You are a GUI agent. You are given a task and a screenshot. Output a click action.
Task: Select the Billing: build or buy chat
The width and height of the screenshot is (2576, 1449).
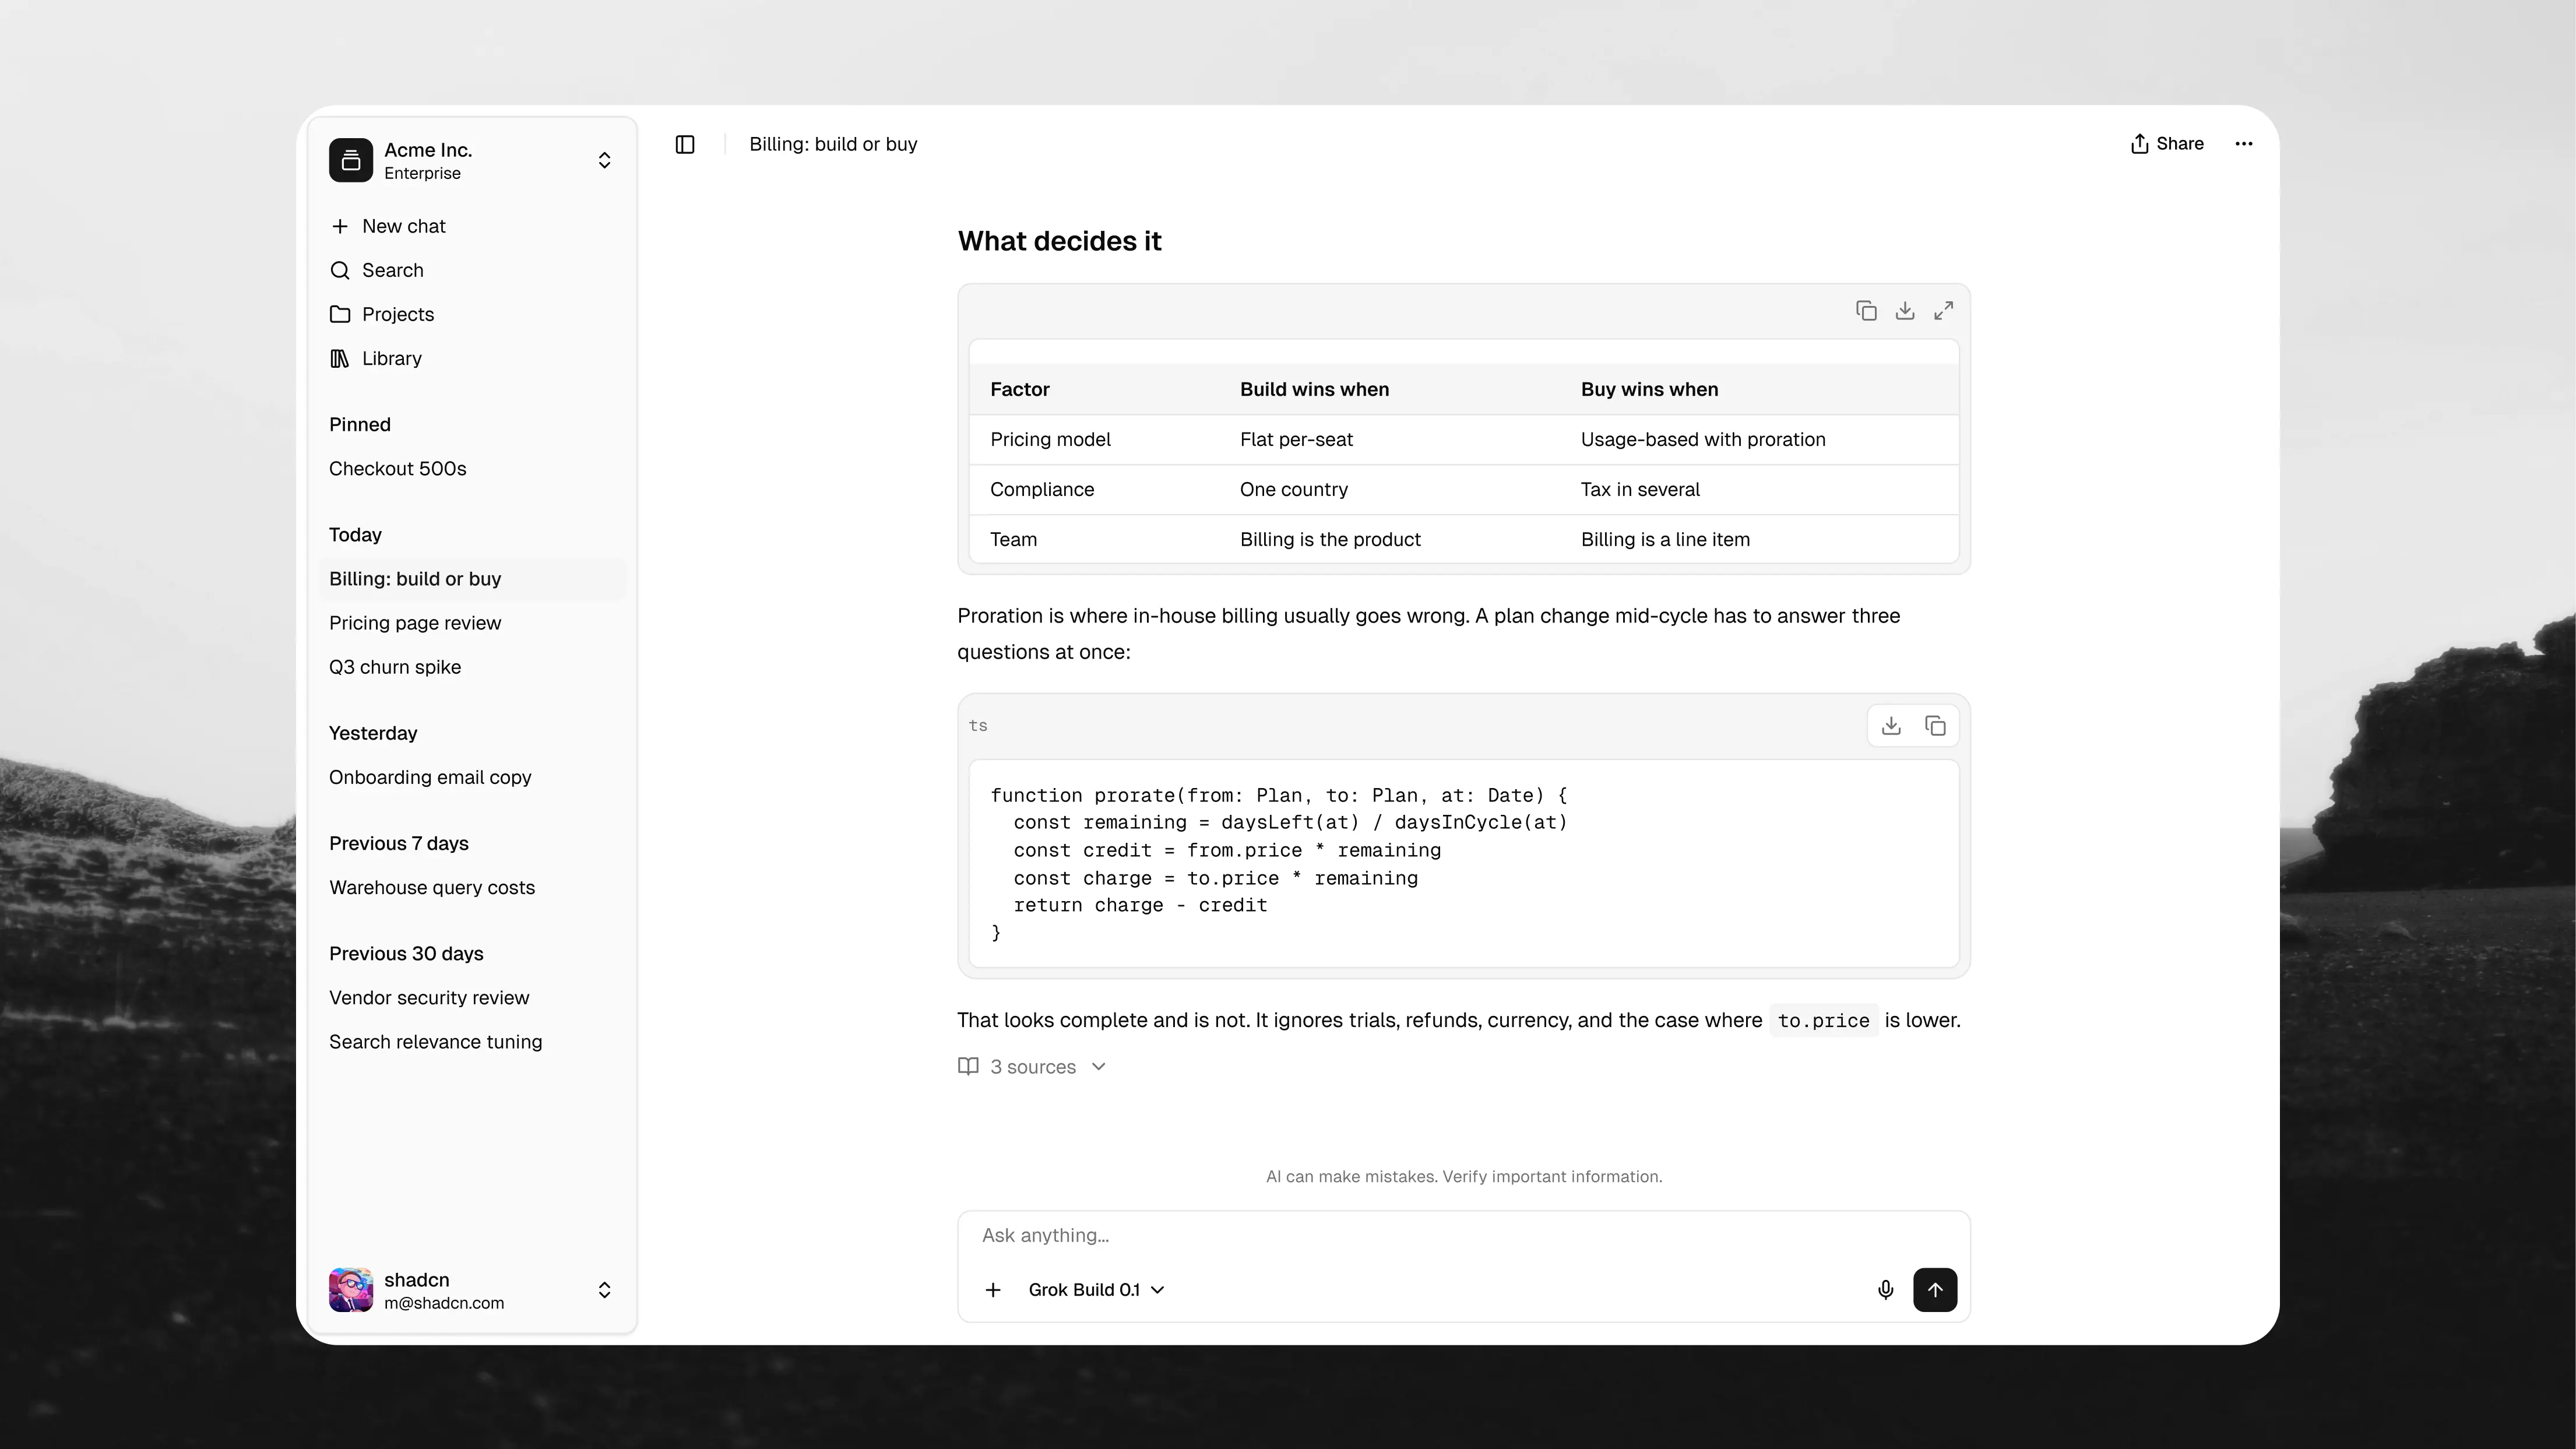point(472,579)
